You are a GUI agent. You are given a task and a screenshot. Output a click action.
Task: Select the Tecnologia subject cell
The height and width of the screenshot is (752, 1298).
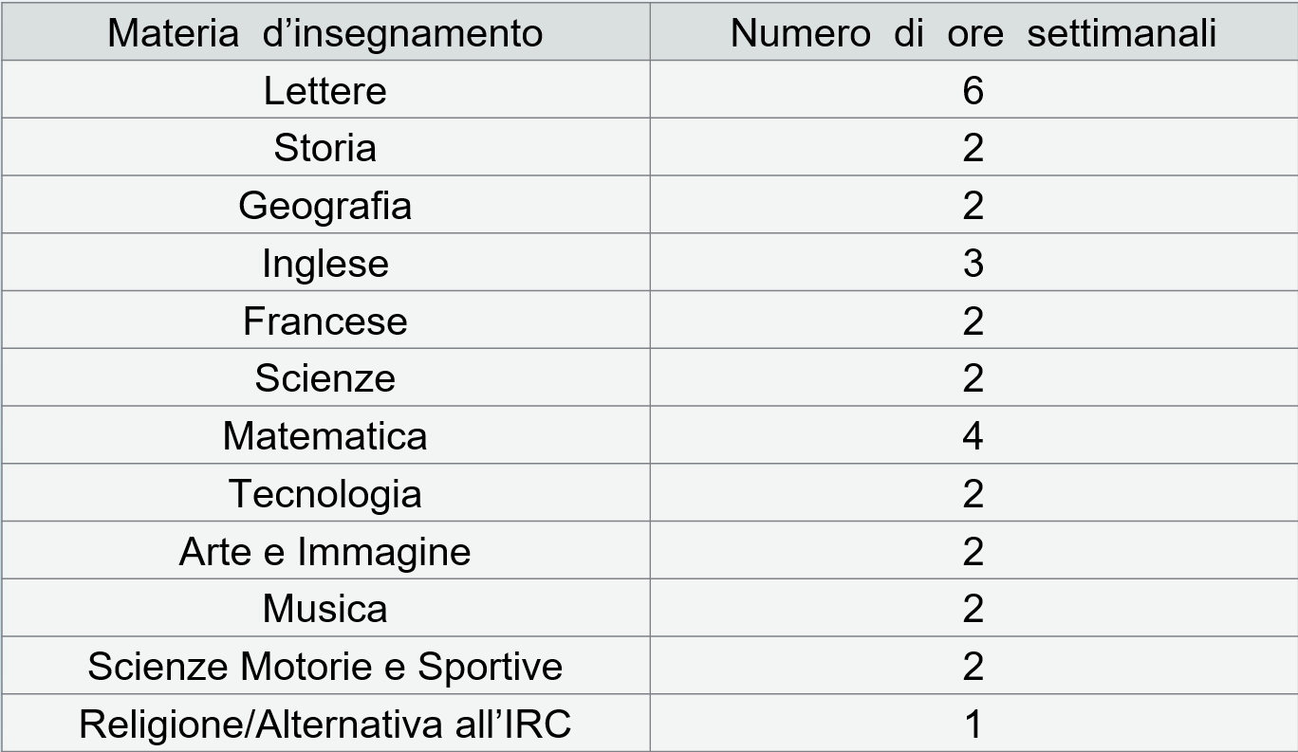click(x=324, y=494)
